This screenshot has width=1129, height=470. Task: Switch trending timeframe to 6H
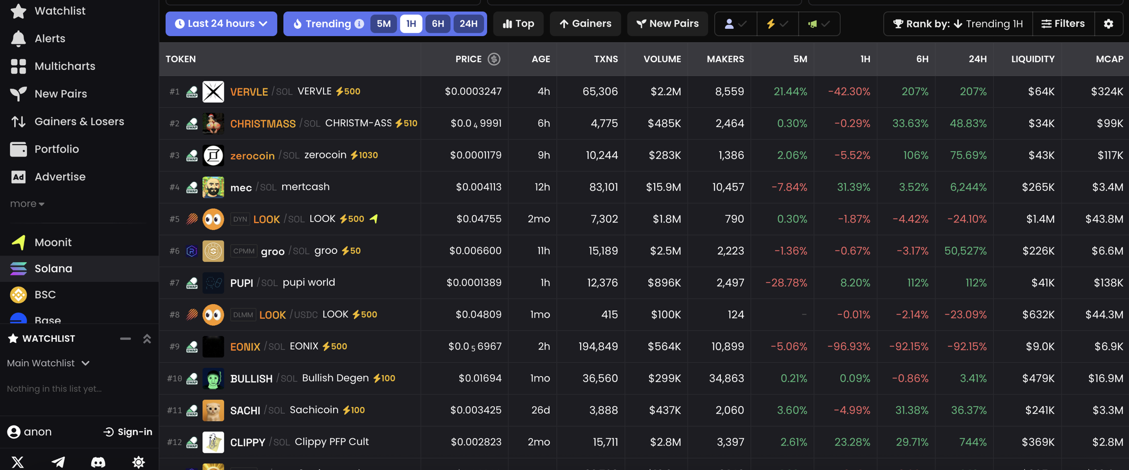click(438, 24)
